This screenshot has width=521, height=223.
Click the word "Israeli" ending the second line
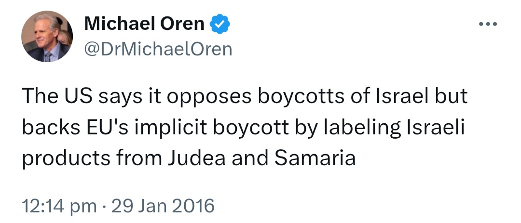click(435, 128)
